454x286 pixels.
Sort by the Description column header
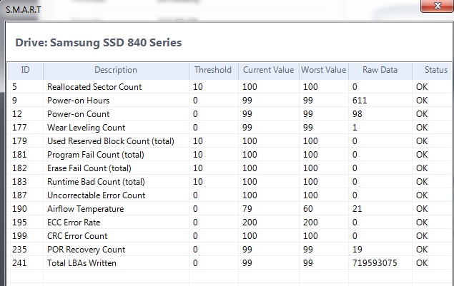115,70
